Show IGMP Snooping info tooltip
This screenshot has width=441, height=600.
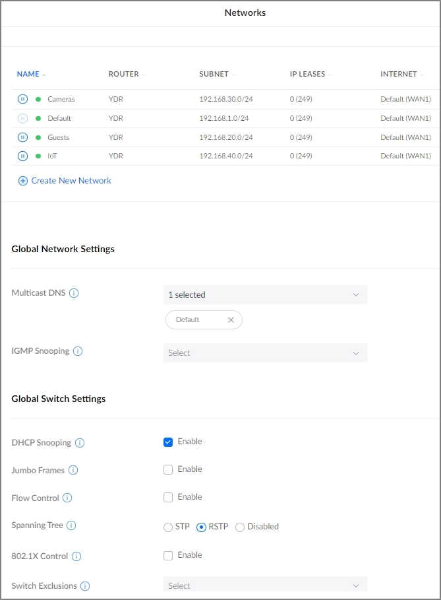pyautogui.click(x=78, y=351)
